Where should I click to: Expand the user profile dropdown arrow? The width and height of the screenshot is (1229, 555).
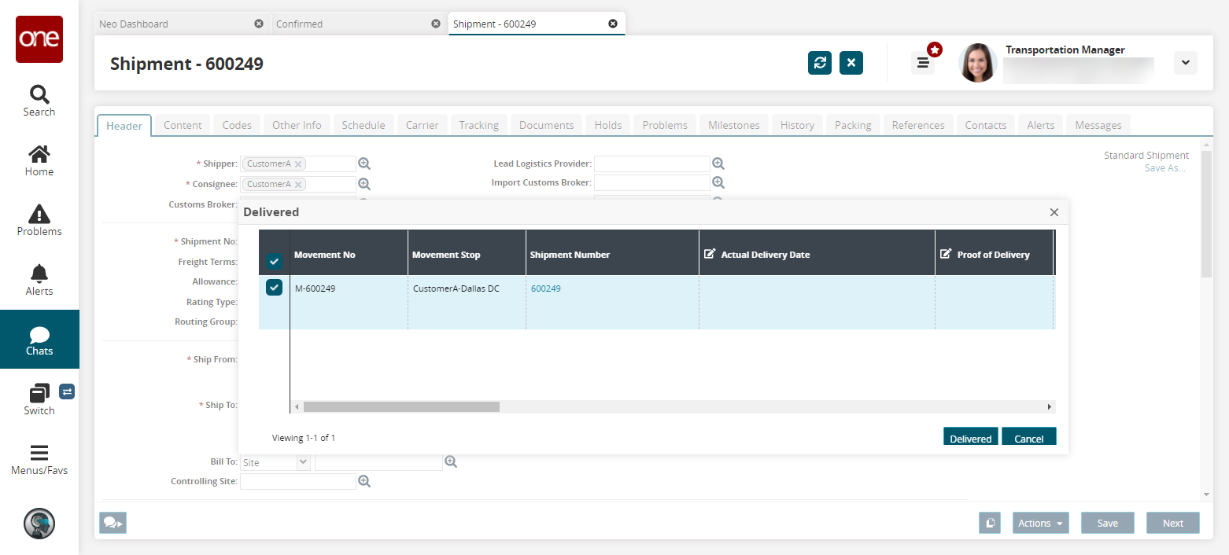(1185, 63)
